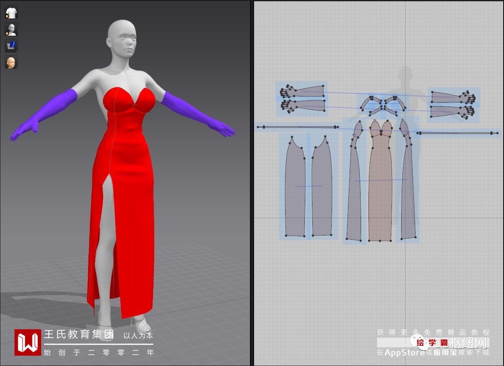
Task: Select the long thin strip pattern on the left
Action: click(298, 127)
